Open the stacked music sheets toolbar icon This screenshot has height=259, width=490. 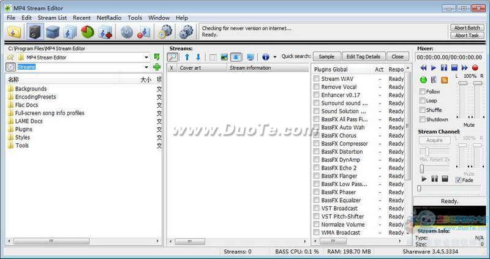[70, 32]
